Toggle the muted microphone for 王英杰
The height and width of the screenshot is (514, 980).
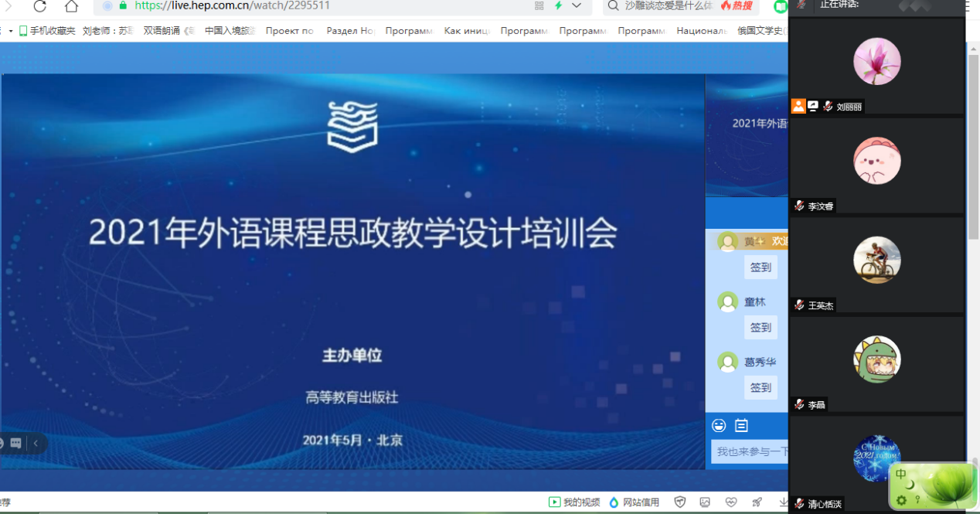click(799, 305)
